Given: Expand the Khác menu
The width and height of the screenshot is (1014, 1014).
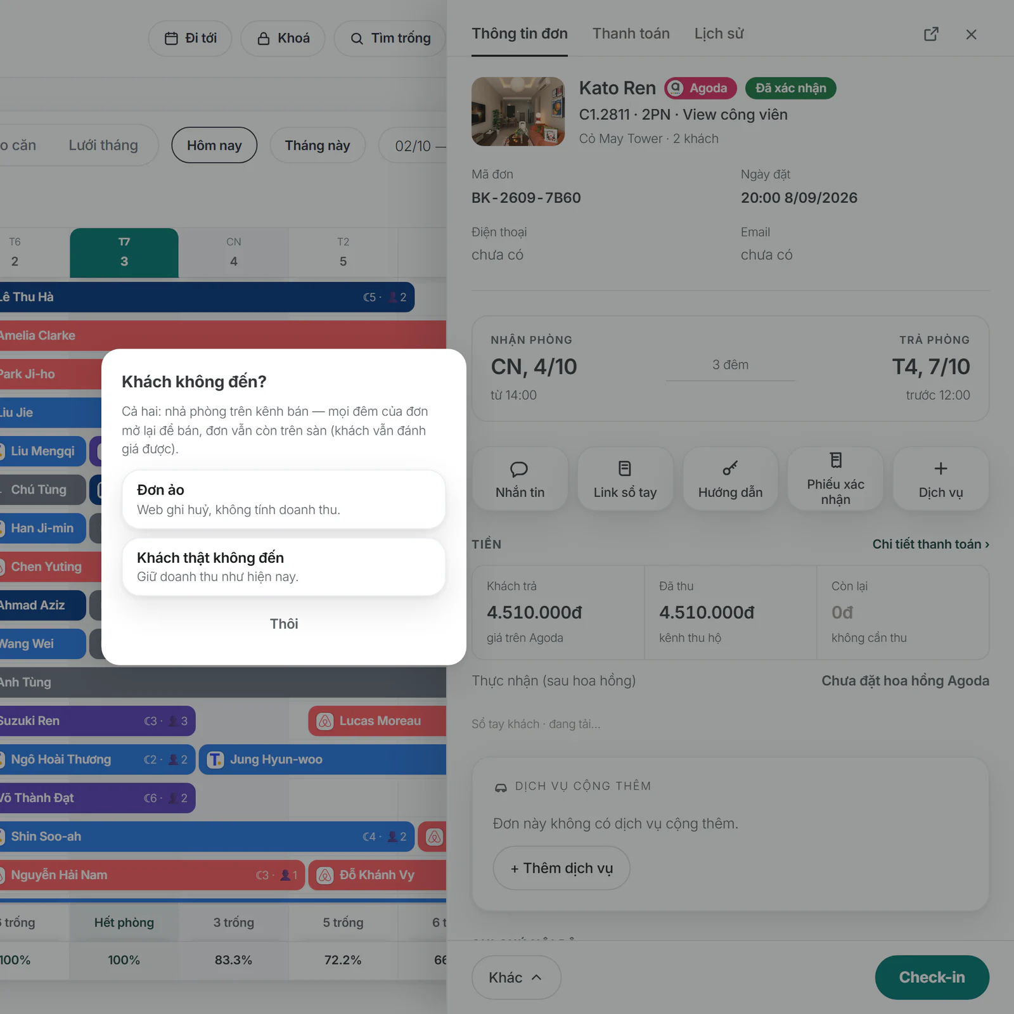Looking at the screenshot, I should click(x=516, y=977).
